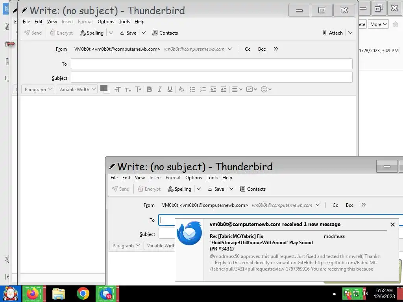Add Bcc field in front compose window

coord(349,205)
